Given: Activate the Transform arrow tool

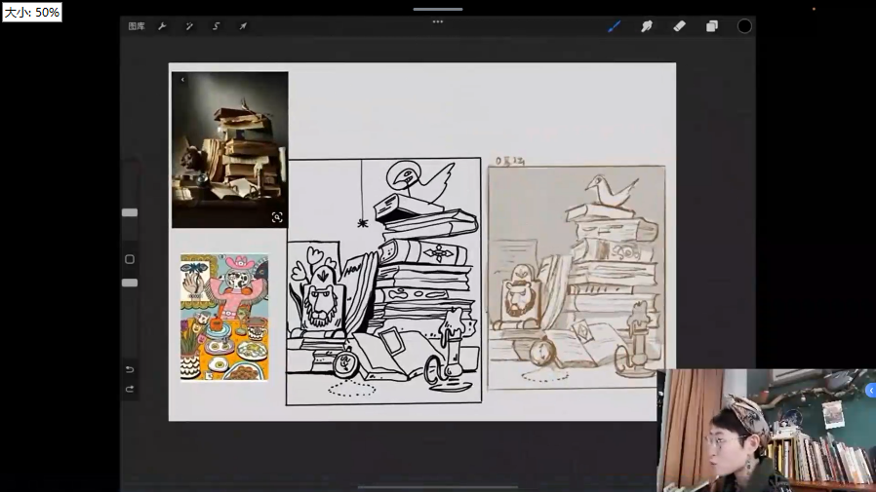Looking at the screenshot, I should [x=243, y=26].
